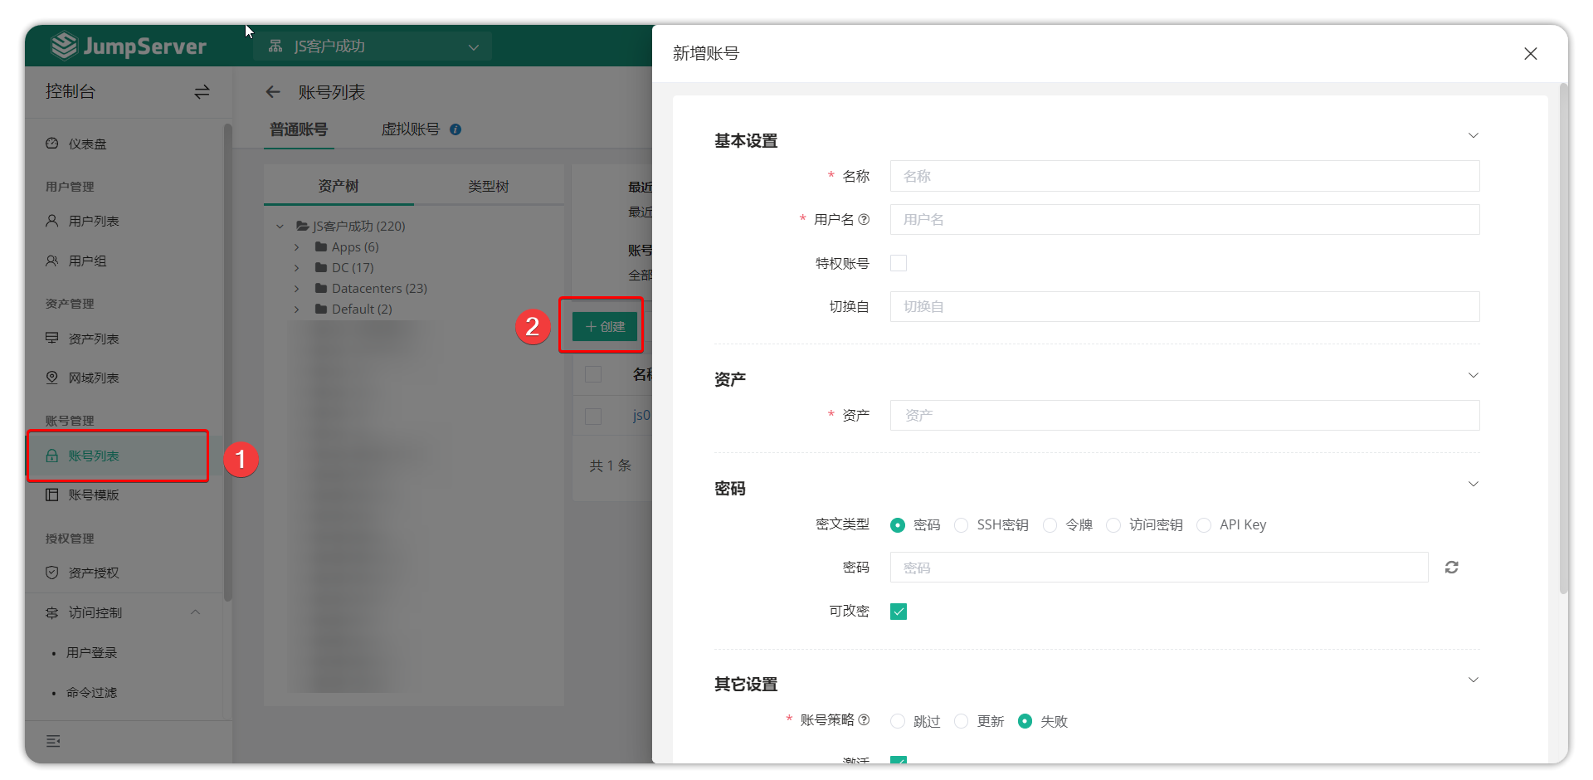Collapse the 资产 section

tap(1474, 375)
